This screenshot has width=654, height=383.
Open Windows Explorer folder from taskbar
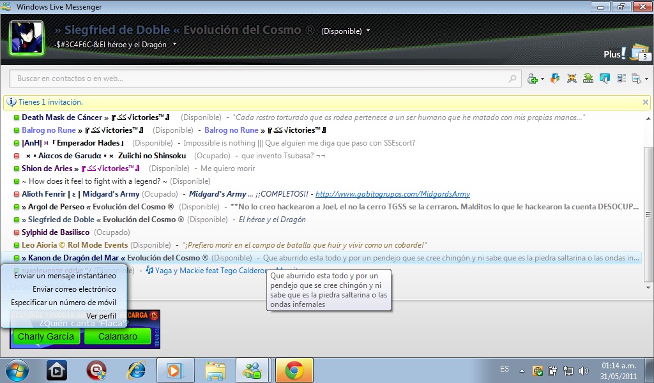(x=215, y=370)
